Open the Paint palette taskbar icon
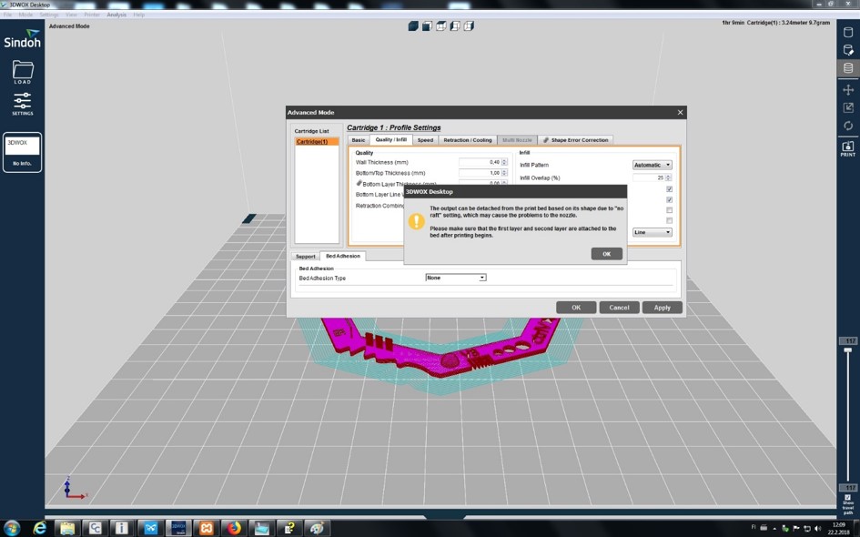 (x=318, y=528)
